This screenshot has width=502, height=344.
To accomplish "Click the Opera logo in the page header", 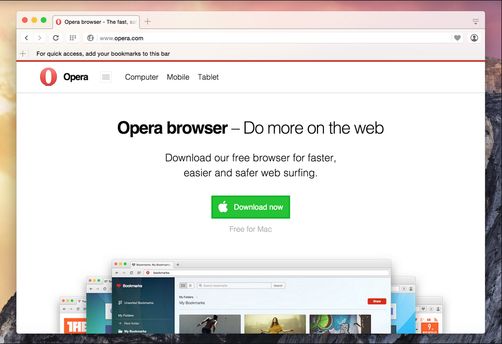I will (x=48, y=77).
